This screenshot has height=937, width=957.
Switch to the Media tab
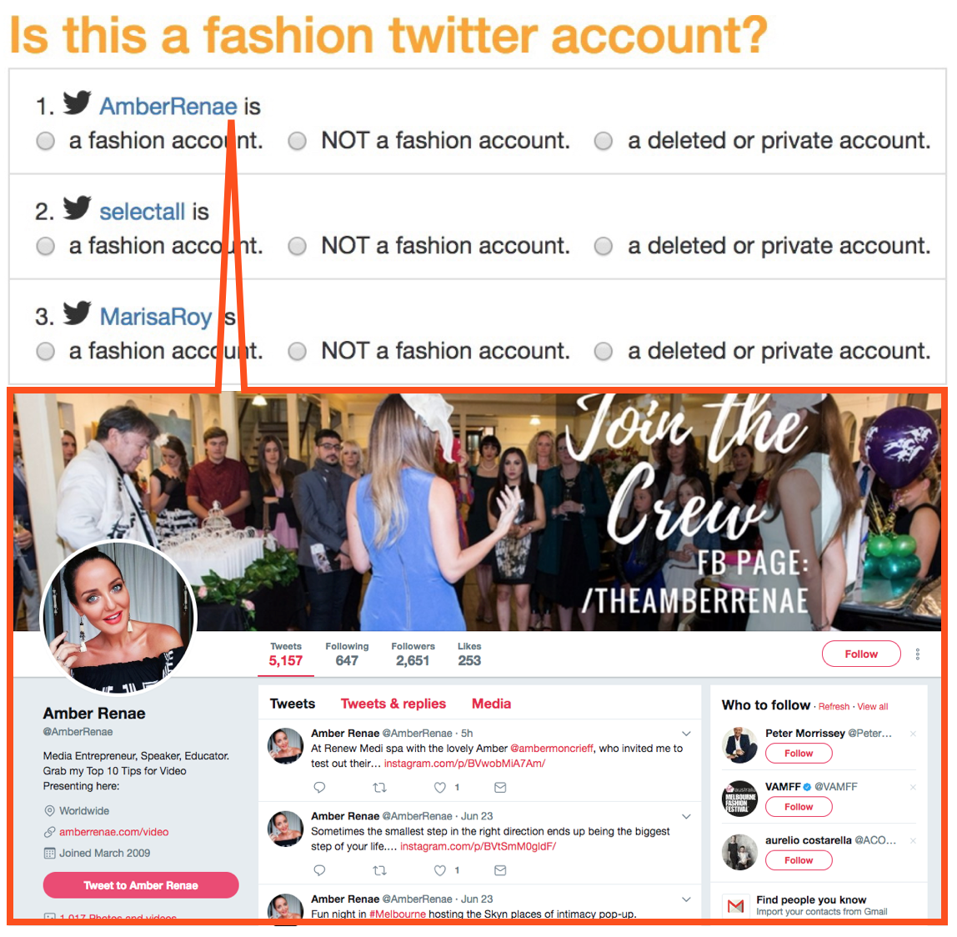(x=491, y=704)
